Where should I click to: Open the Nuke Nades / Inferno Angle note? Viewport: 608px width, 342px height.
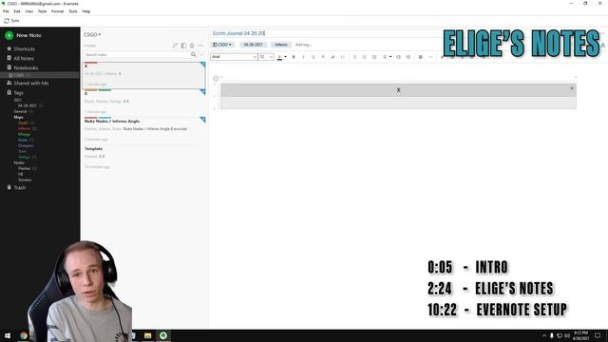[143, 130]
